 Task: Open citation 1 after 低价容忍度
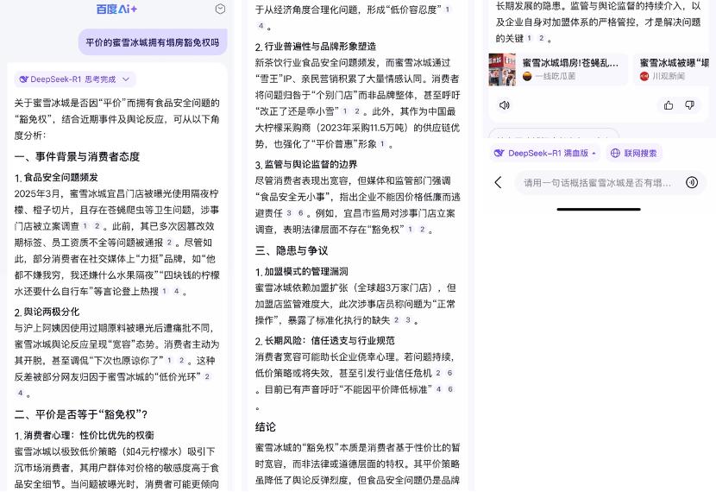coord(448,9)
